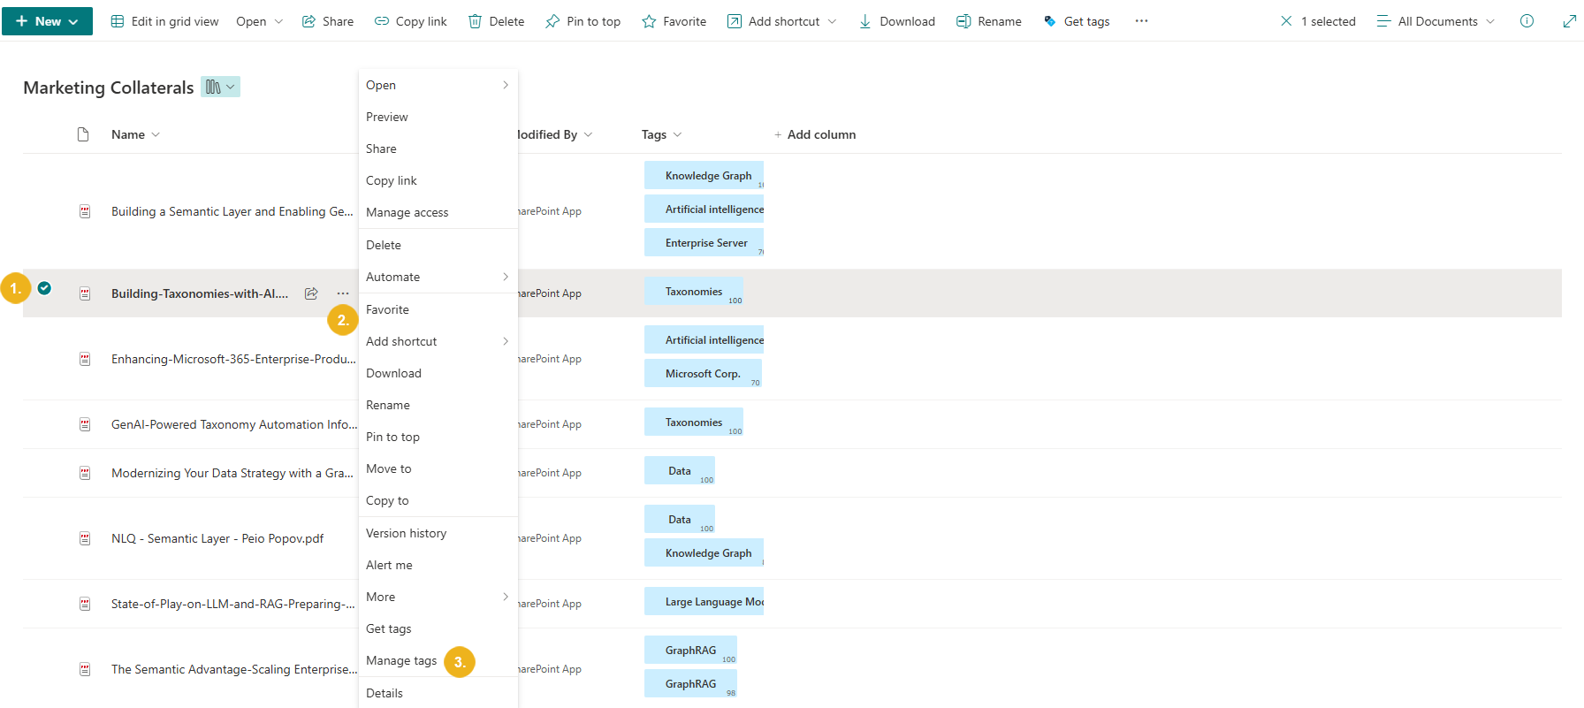Open toolbar overflow ellipsis menu
The width and height of the screenshot is (1584, 708).
1142,21
